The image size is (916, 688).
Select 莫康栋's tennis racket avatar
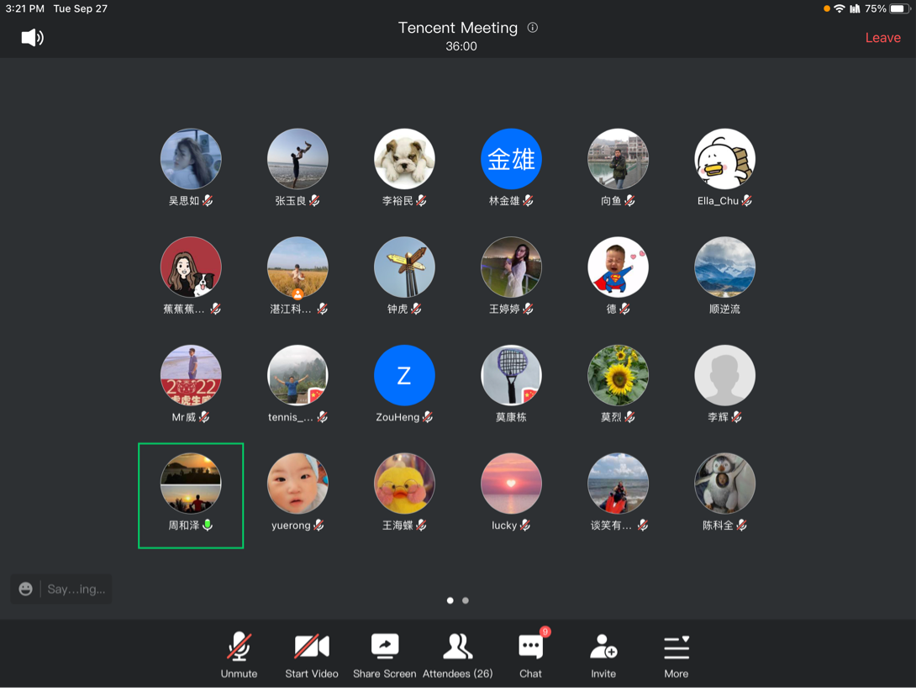[511, 375]
